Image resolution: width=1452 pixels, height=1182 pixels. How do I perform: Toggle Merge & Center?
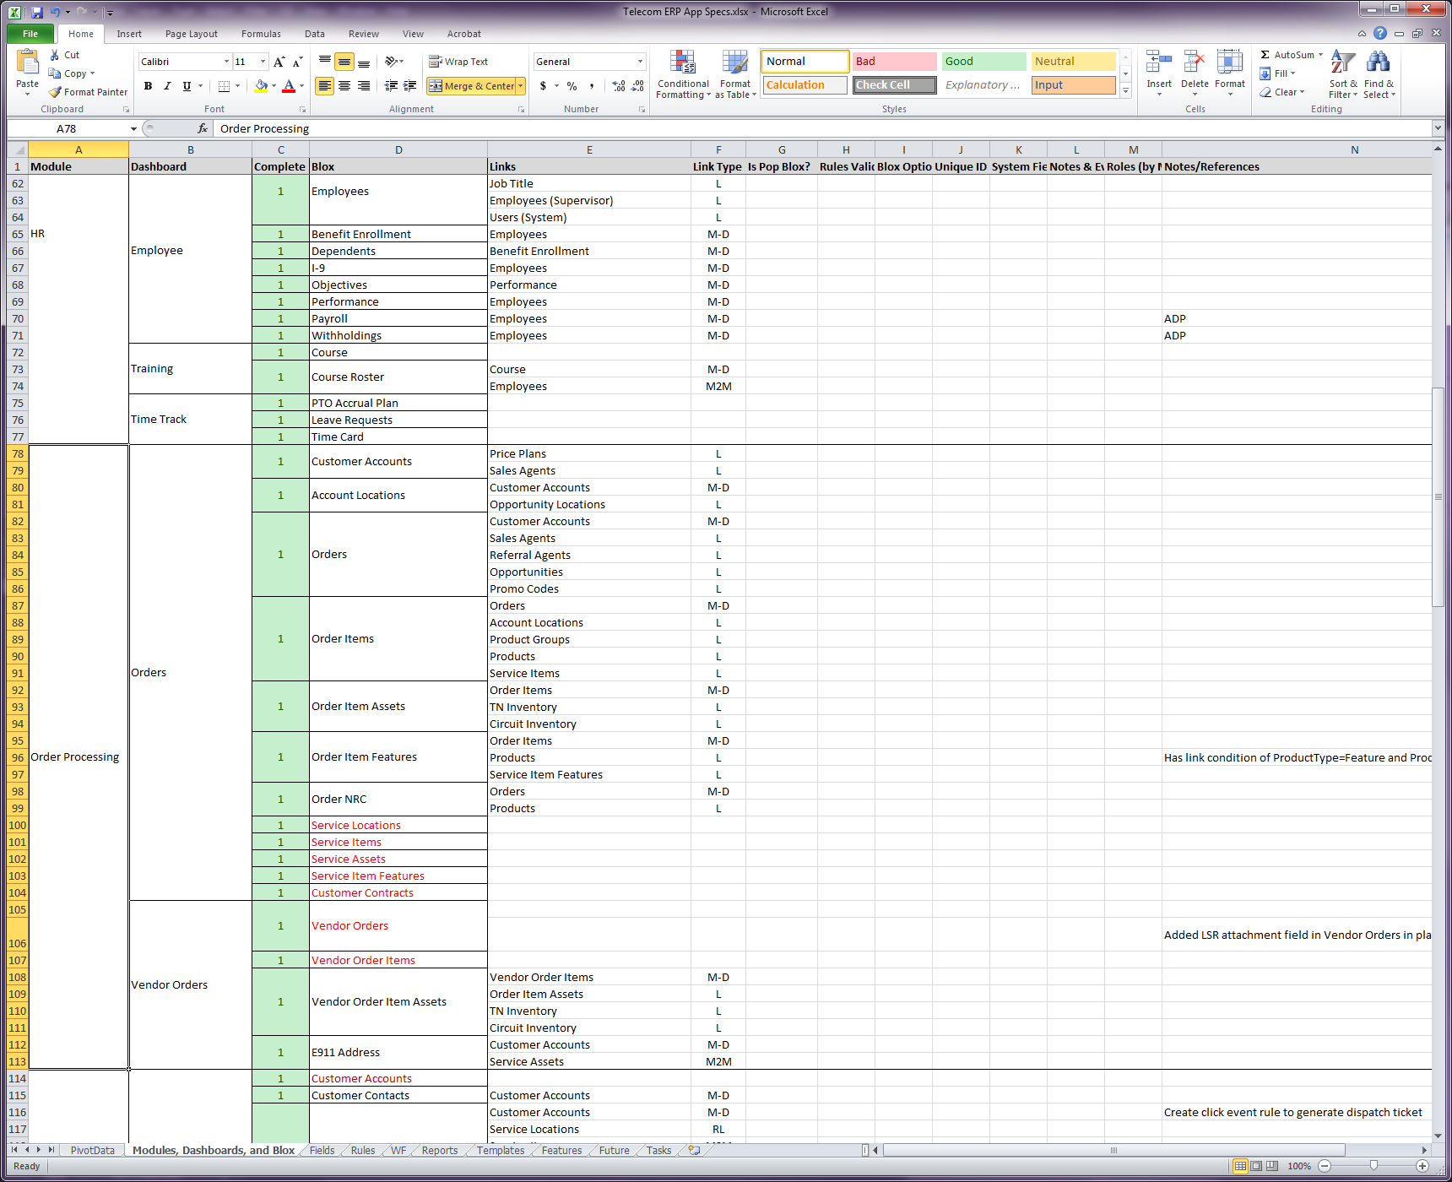point(471,86)
